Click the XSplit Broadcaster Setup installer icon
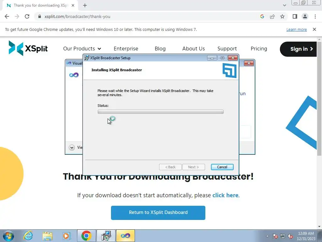The image size is (322, 242). pos(87,58)
